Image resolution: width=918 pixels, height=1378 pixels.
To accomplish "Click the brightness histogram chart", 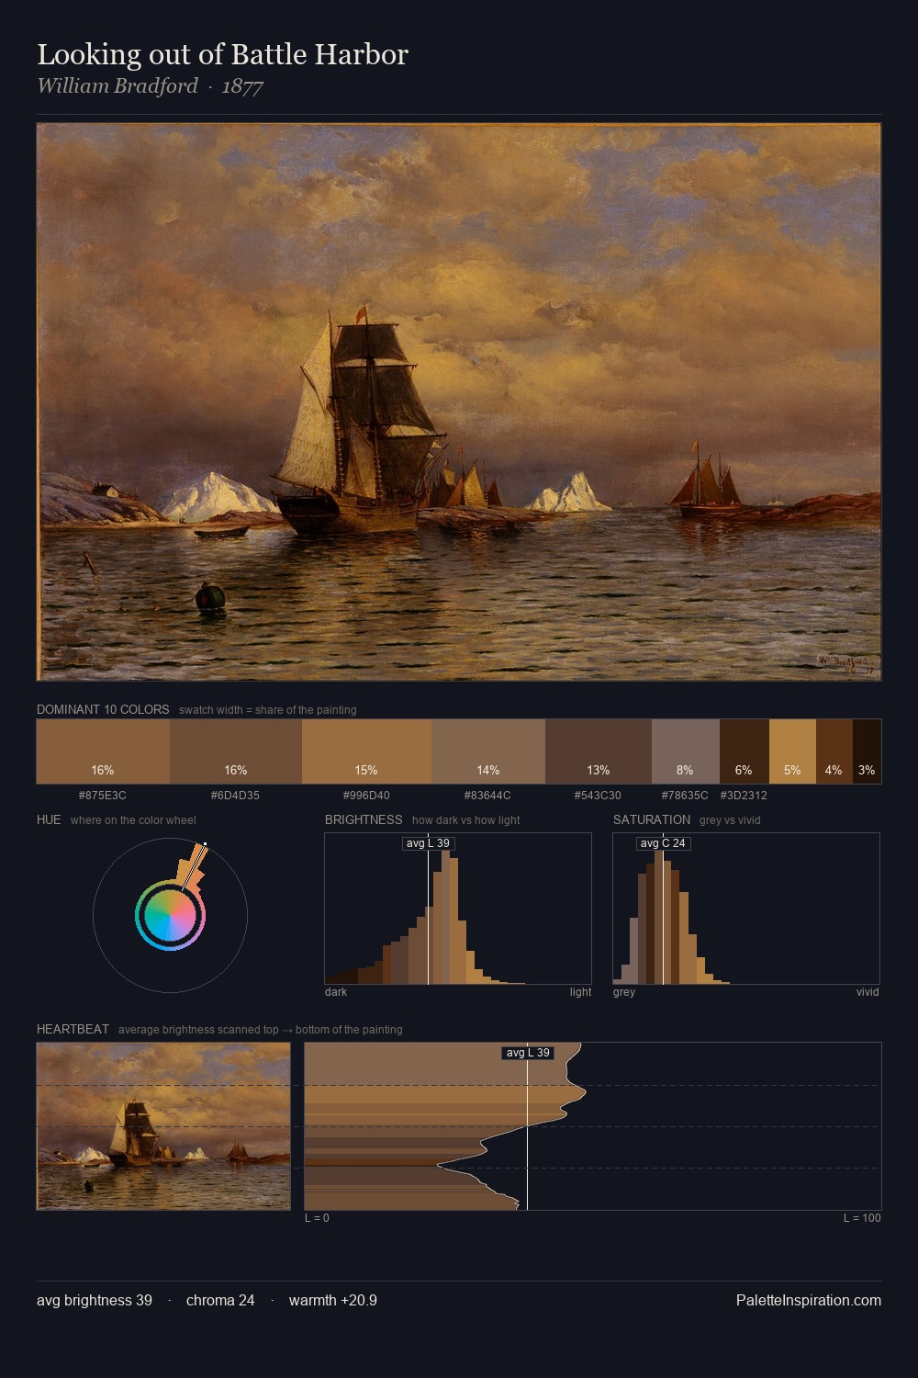I will pyautogui.click(x=458, y=909).
